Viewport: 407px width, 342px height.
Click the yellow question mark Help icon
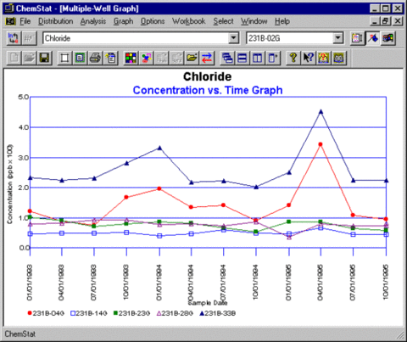coord(293,58)
